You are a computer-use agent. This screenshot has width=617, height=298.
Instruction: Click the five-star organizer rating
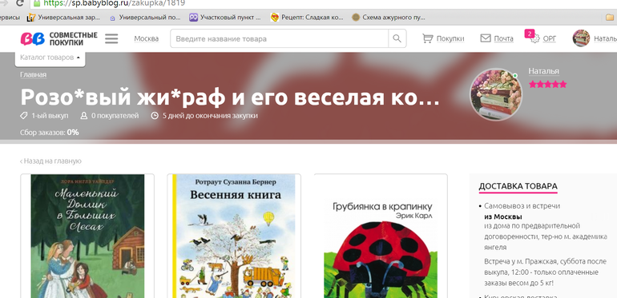click(547, 84)
